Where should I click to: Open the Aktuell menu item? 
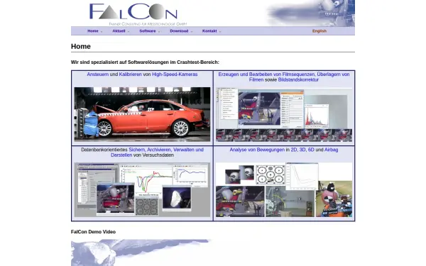pos(119,31)
